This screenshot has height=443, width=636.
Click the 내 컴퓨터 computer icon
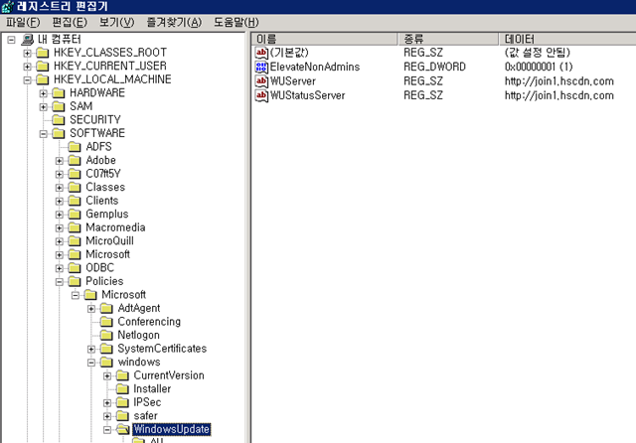[x=28, y=40]
